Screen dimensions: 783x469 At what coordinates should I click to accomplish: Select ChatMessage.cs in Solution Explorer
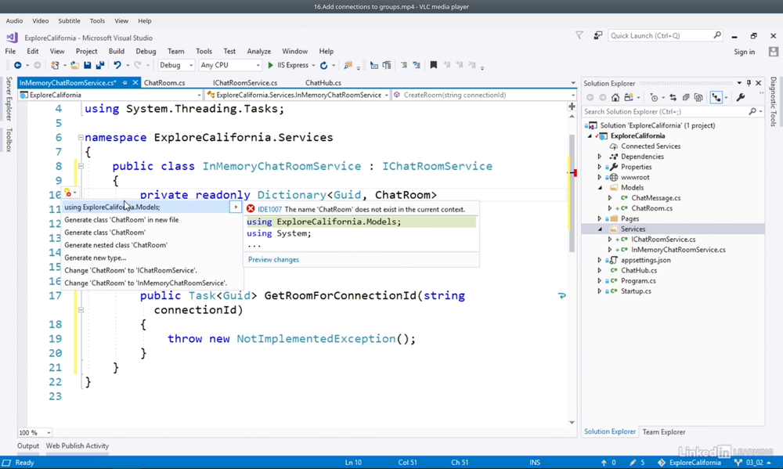[x=655, y=198]
